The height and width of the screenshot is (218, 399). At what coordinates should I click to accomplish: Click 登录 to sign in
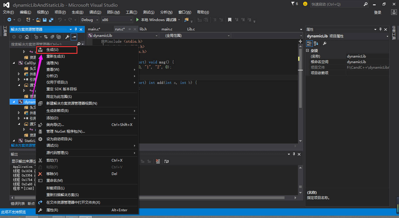tap(378, 12)
